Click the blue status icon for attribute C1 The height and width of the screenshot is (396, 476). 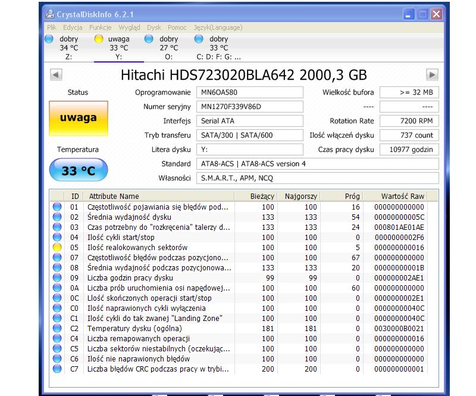pos(57,318)
